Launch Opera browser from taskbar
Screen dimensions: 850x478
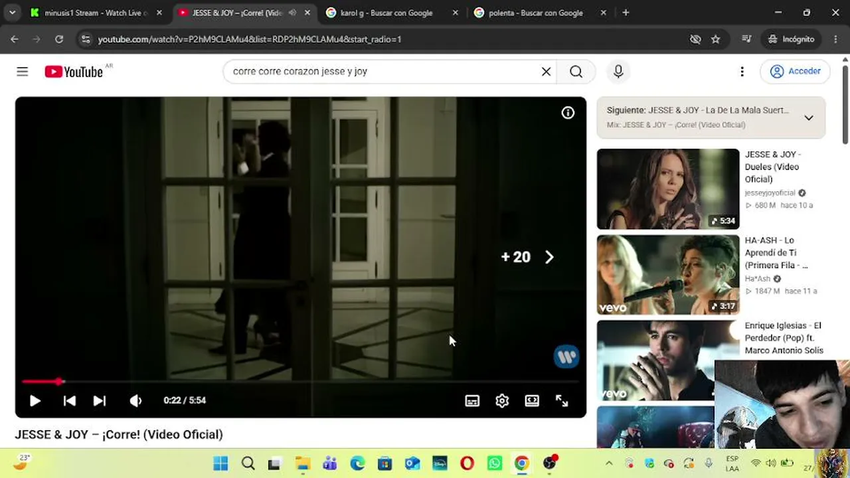tap(467, 463)
